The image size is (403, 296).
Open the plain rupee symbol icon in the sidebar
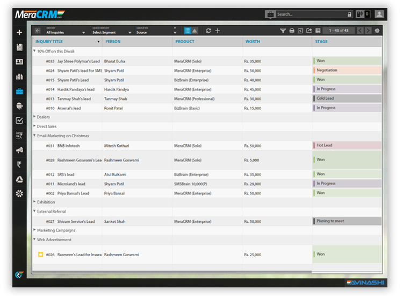[19, 165]
